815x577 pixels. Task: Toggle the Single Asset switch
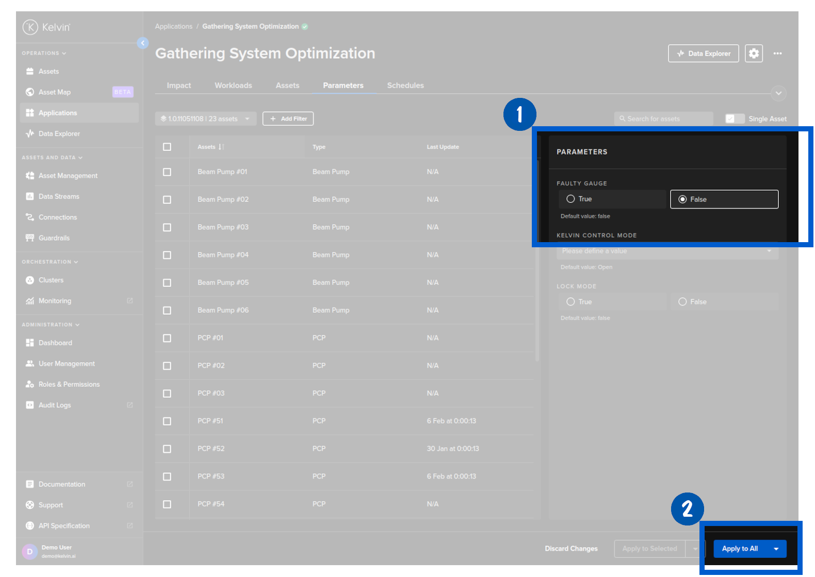(735, 119)
